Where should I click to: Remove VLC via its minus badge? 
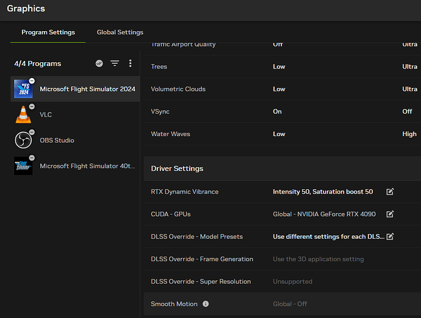[32, 106]
